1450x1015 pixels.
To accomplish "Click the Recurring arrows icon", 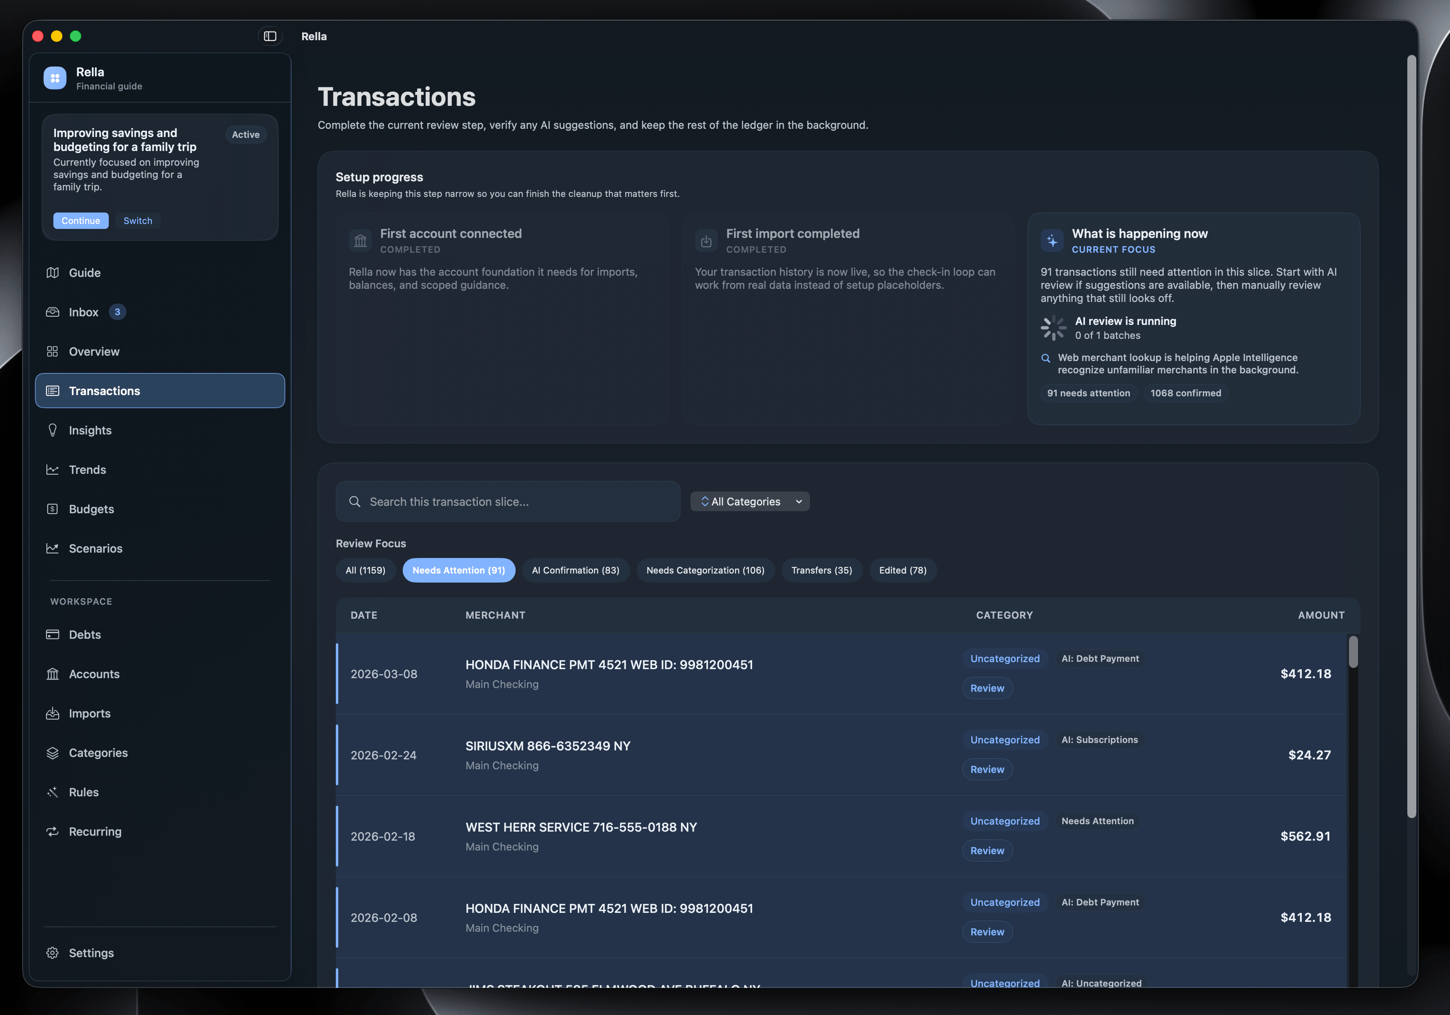I will pyautogui.click(x=53, y=831).
